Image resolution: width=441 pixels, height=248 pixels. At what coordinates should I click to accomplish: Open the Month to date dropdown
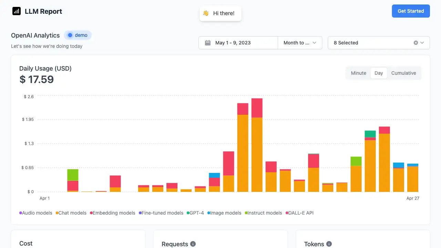click(300, 43)
